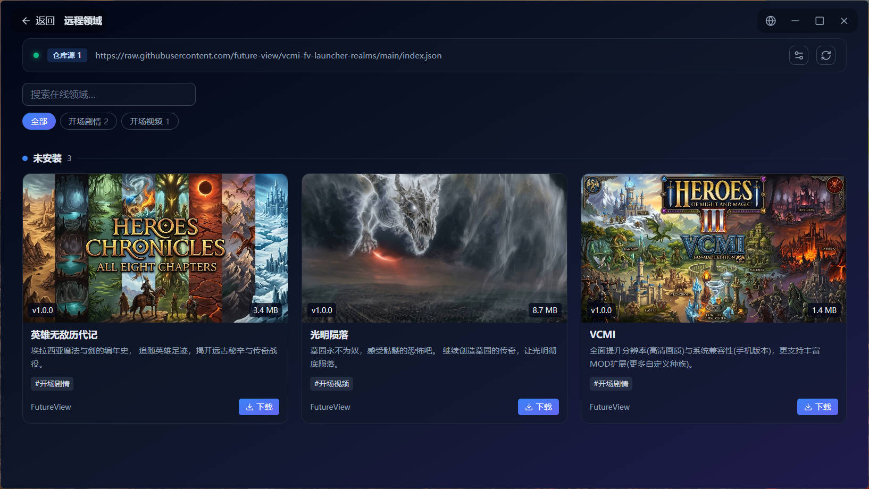The image size is (869, 489).
Task: Click the #开场剧情 tag on VCMI card
Action: click(611, 384)
